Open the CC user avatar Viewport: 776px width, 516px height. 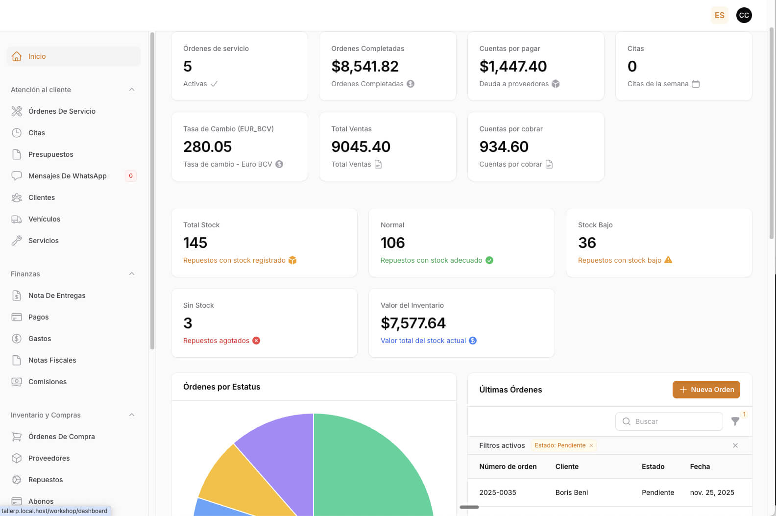coord(744,15)
